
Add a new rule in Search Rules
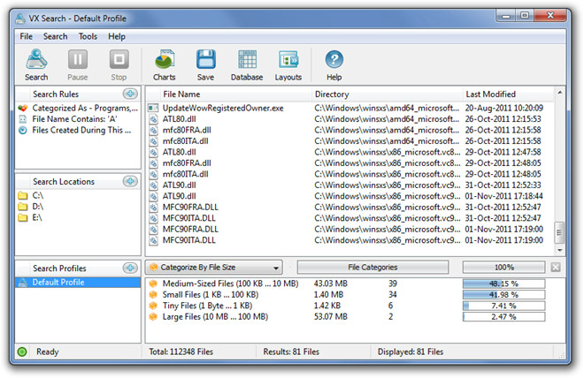(130, 94)
